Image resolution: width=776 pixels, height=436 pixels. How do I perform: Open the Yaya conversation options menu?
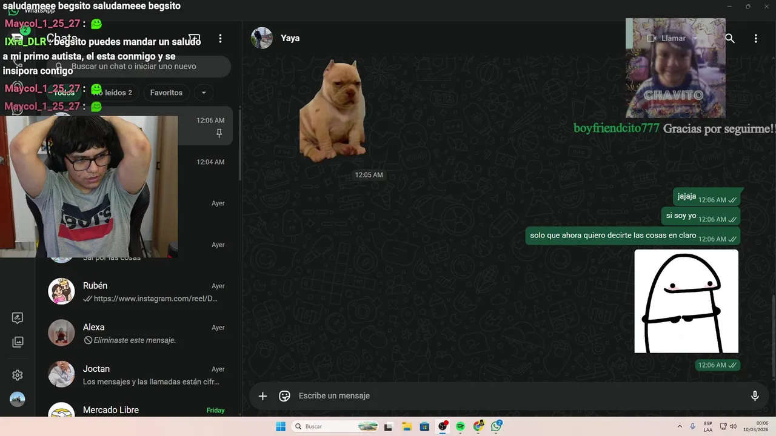click(755, 38)
